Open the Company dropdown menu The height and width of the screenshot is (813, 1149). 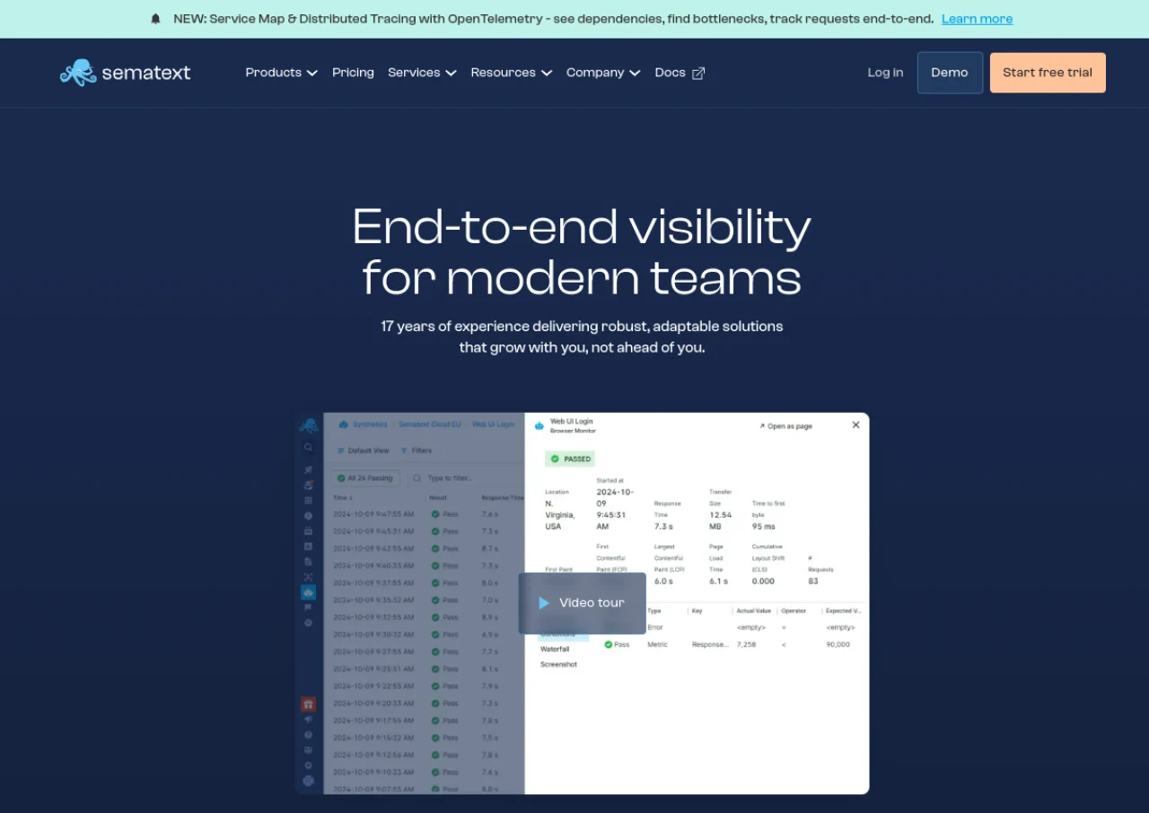point(603,73)
